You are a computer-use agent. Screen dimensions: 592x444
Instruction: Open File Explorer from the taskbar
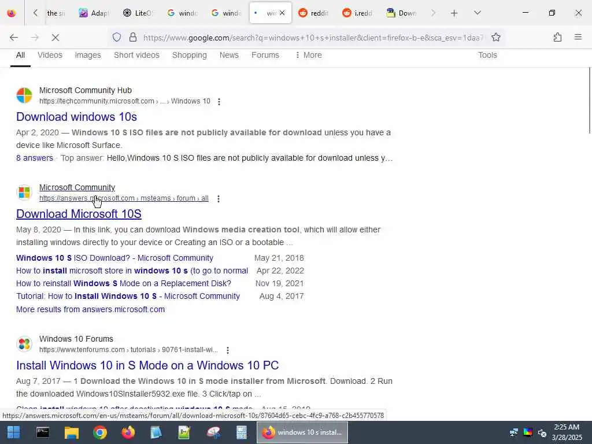point(71,432)
